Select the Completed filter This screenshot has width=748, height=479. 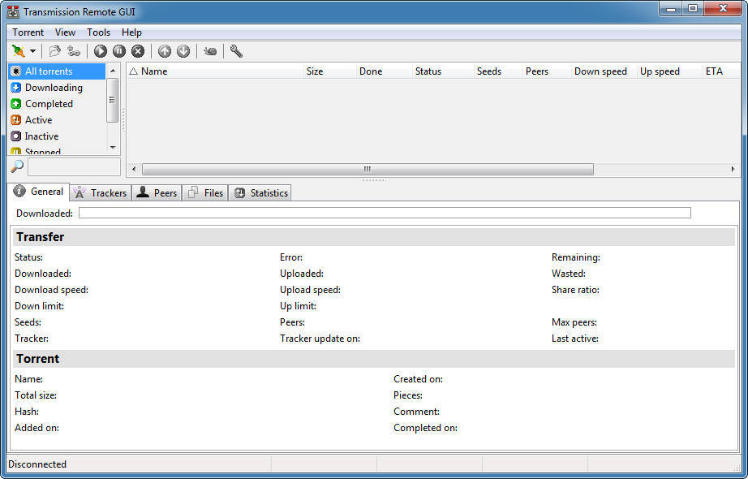[47, 103]
